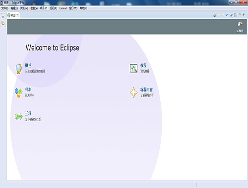Image resolution: width=248 pixels, height=188 pixels.
Task: Open the 新增内容 what's new link
Action: pyautogui.click(x=146, y=90)
